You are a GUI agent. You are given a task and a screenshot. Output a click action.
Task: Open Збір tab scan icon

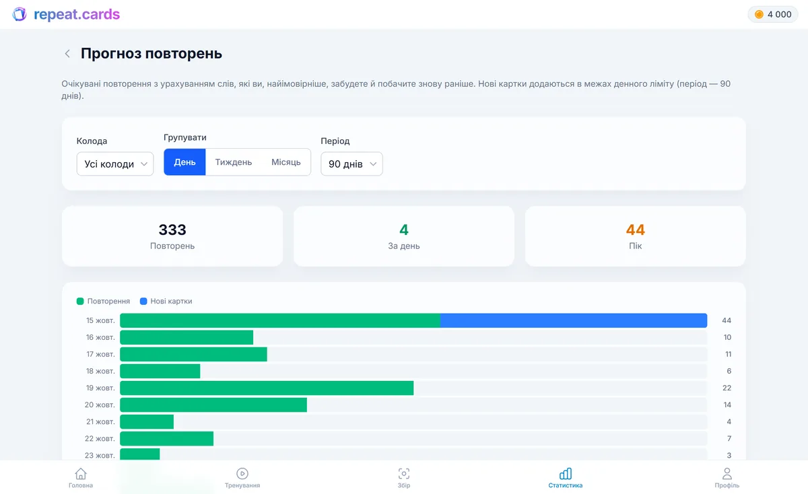[404, 474]
